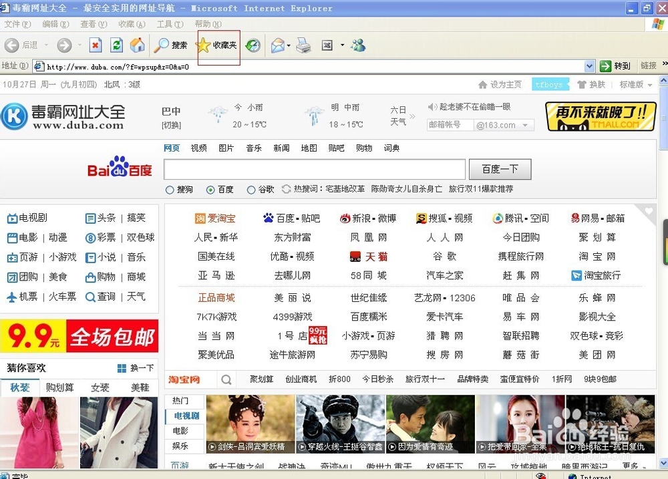The image size is (668, 479).
Task: Open the Search (搜索) toolbar button
Action: pos(171,45)
